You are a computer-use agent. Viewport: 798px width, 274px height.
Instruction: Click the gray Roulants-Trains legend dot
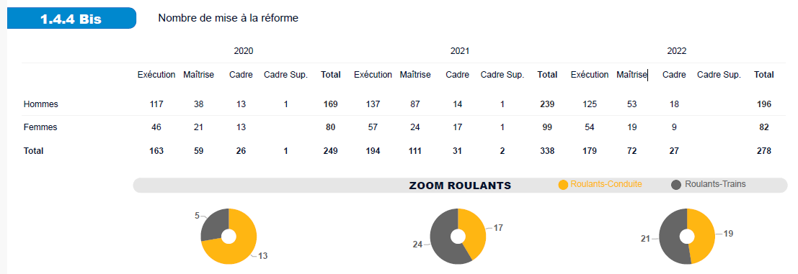676,186
